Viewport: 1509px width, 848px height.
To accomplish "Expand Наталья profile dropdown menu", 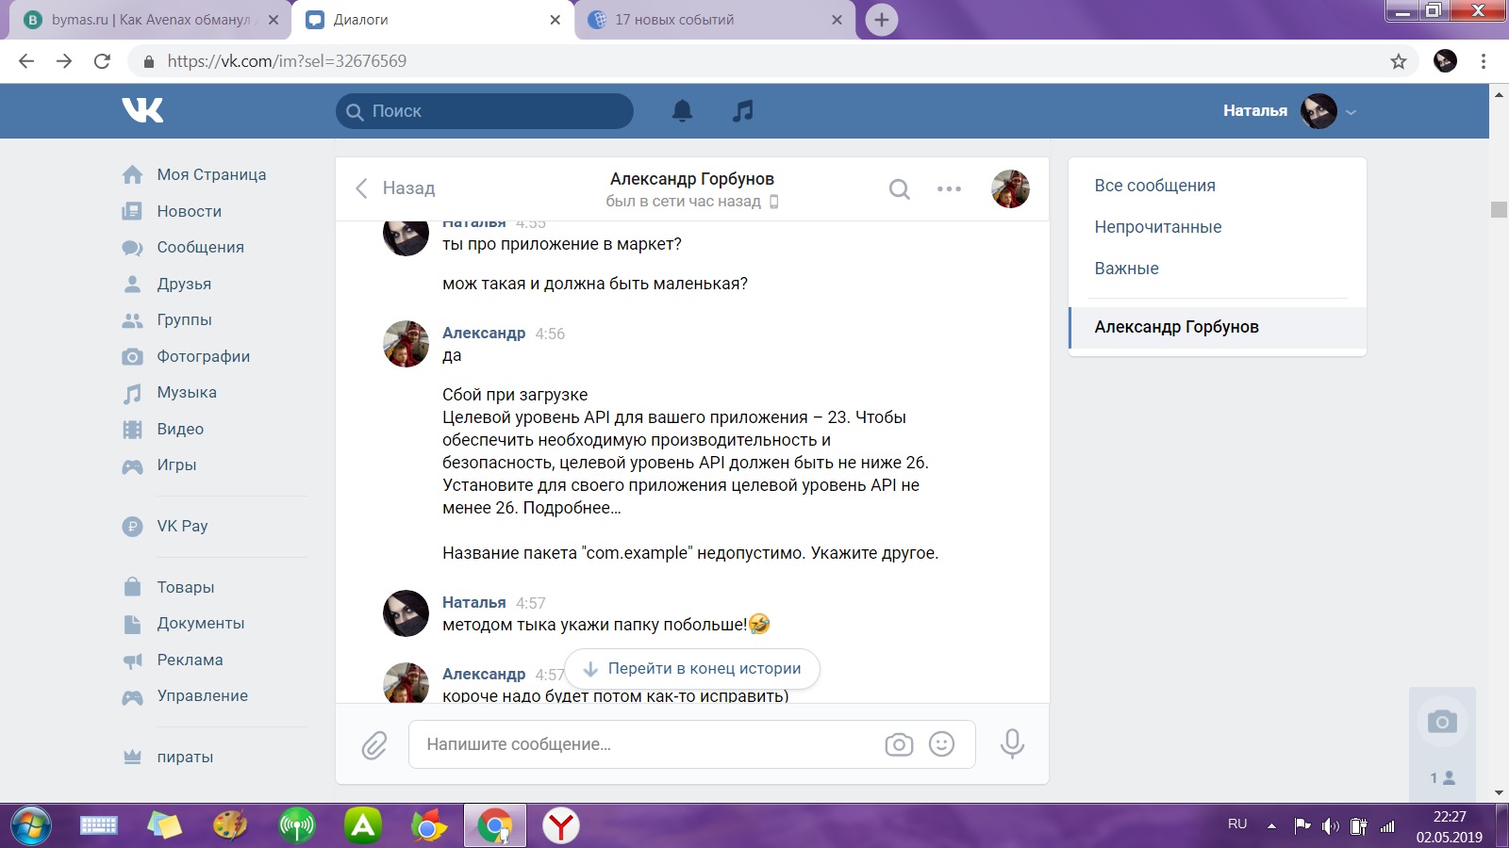I will point(1351,111).
